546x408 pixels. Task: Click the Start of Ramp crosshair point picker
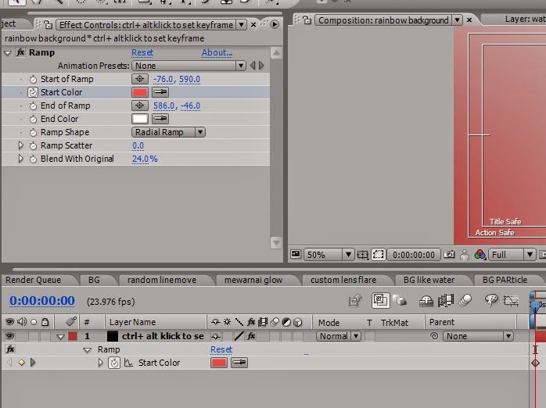pos(140,79)
